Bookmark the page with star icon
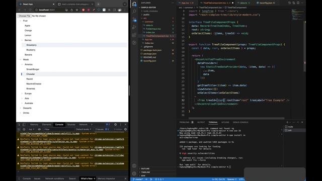Image resolution: width=322 pixels, height=181 pixels. [x=77, y=10]
